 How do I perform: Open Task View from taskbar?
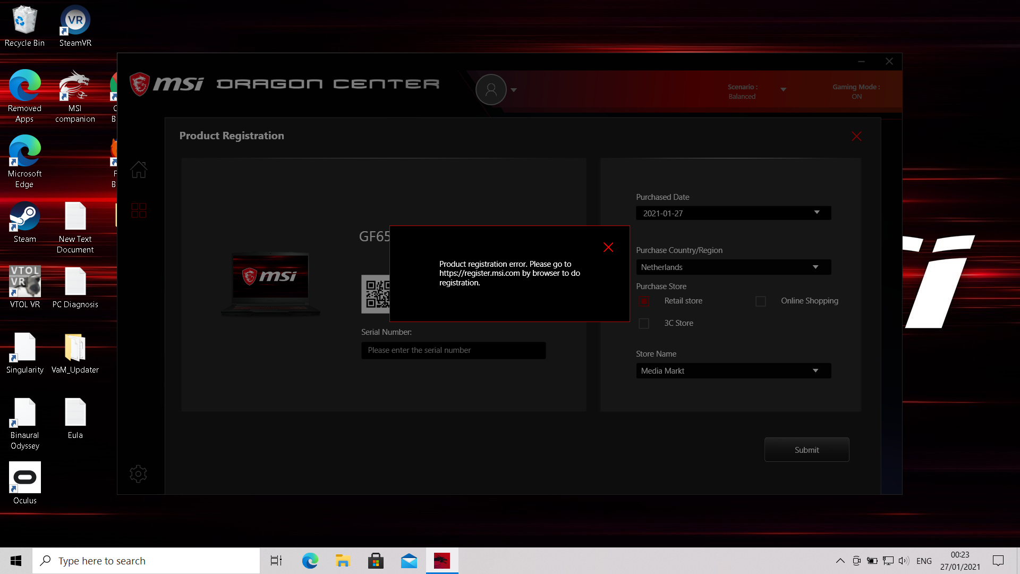click(x=276, y=561)
